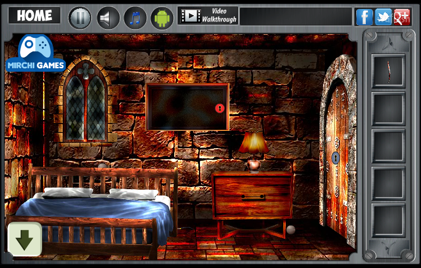Go back with the green down arrow
Screen dimensions: 421x268
click(25, 239)
